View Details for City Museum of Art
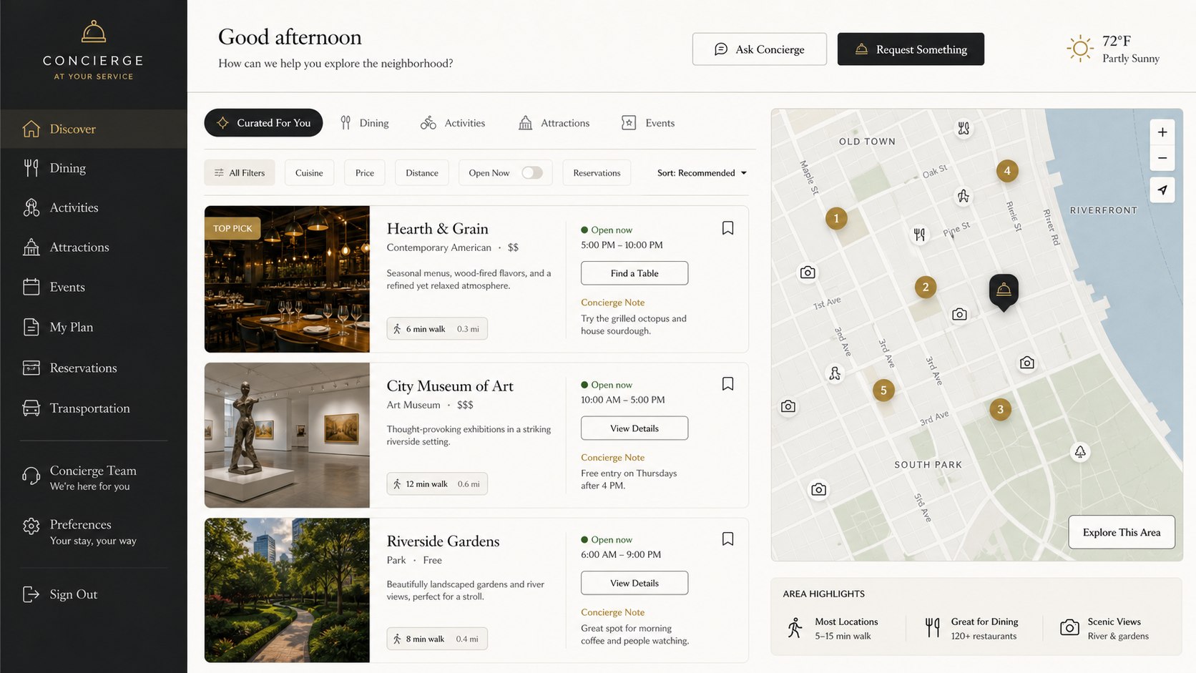 634,428
